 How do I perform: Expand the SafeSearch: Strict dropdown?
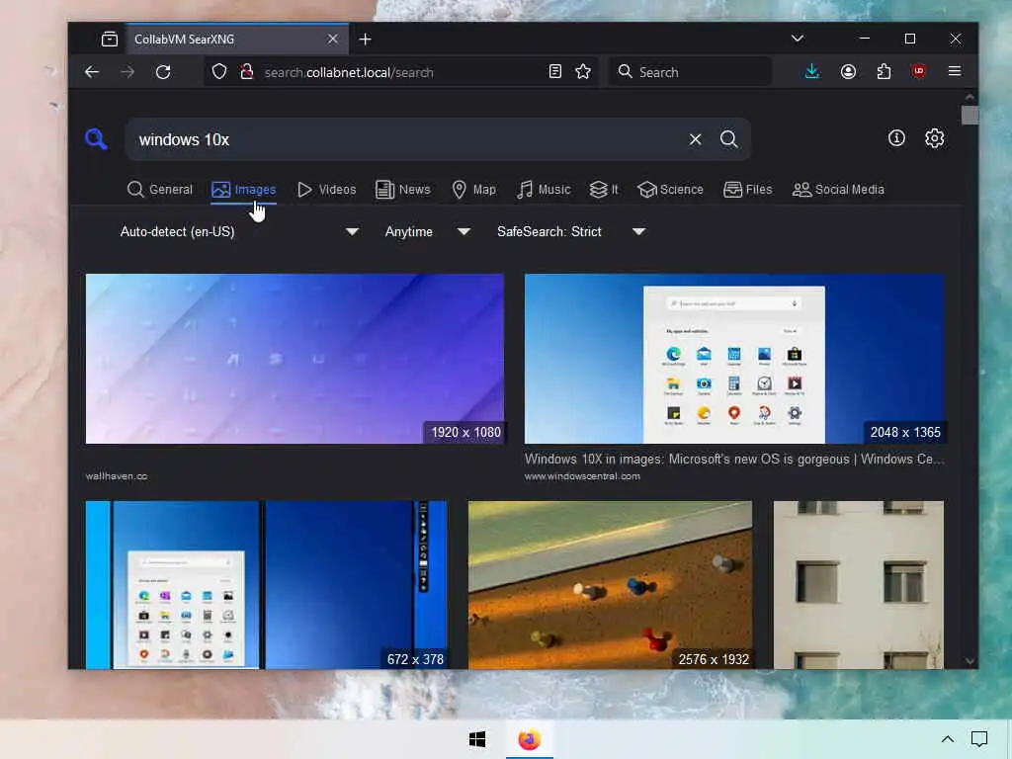570,231
